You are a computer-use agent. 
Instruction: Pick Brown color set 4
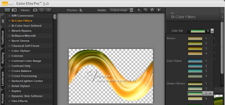pyautogui.click(x=195, y=53)
